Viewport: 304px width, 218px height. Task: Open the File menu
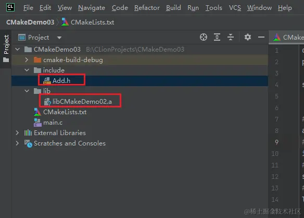click(x=28, y=8)
